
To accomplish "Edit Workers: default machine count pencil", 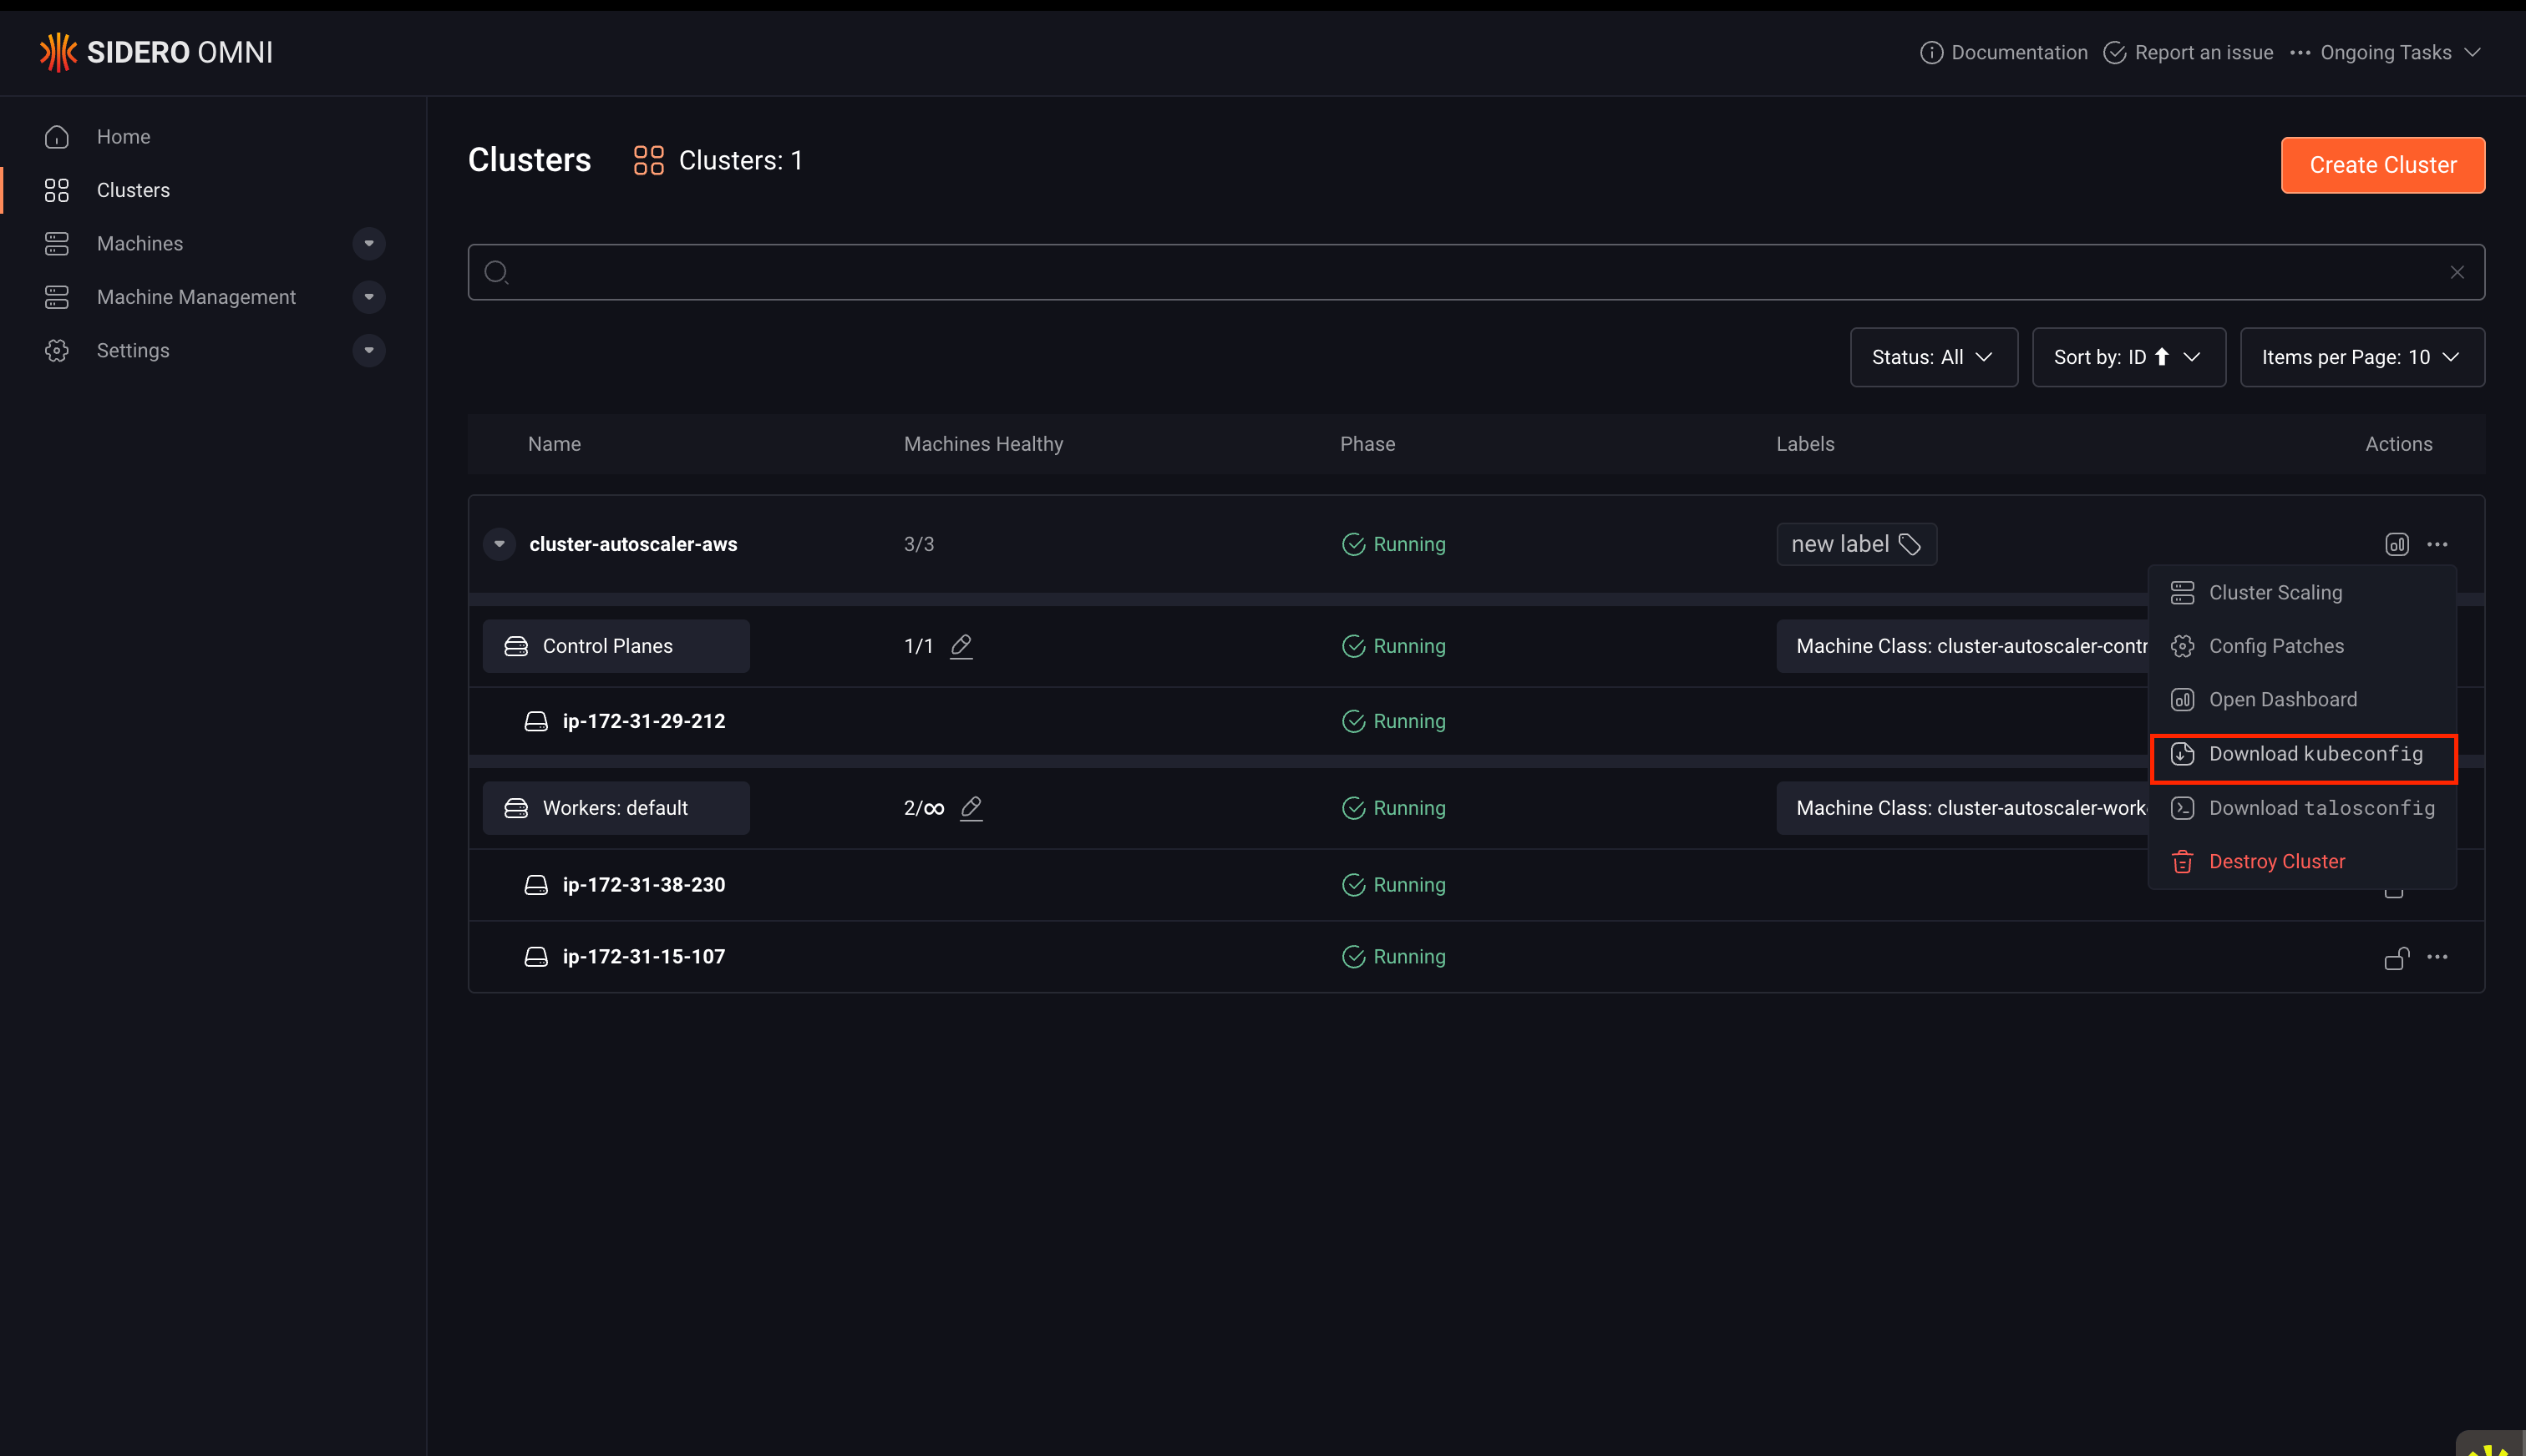I will click(971, 808).
